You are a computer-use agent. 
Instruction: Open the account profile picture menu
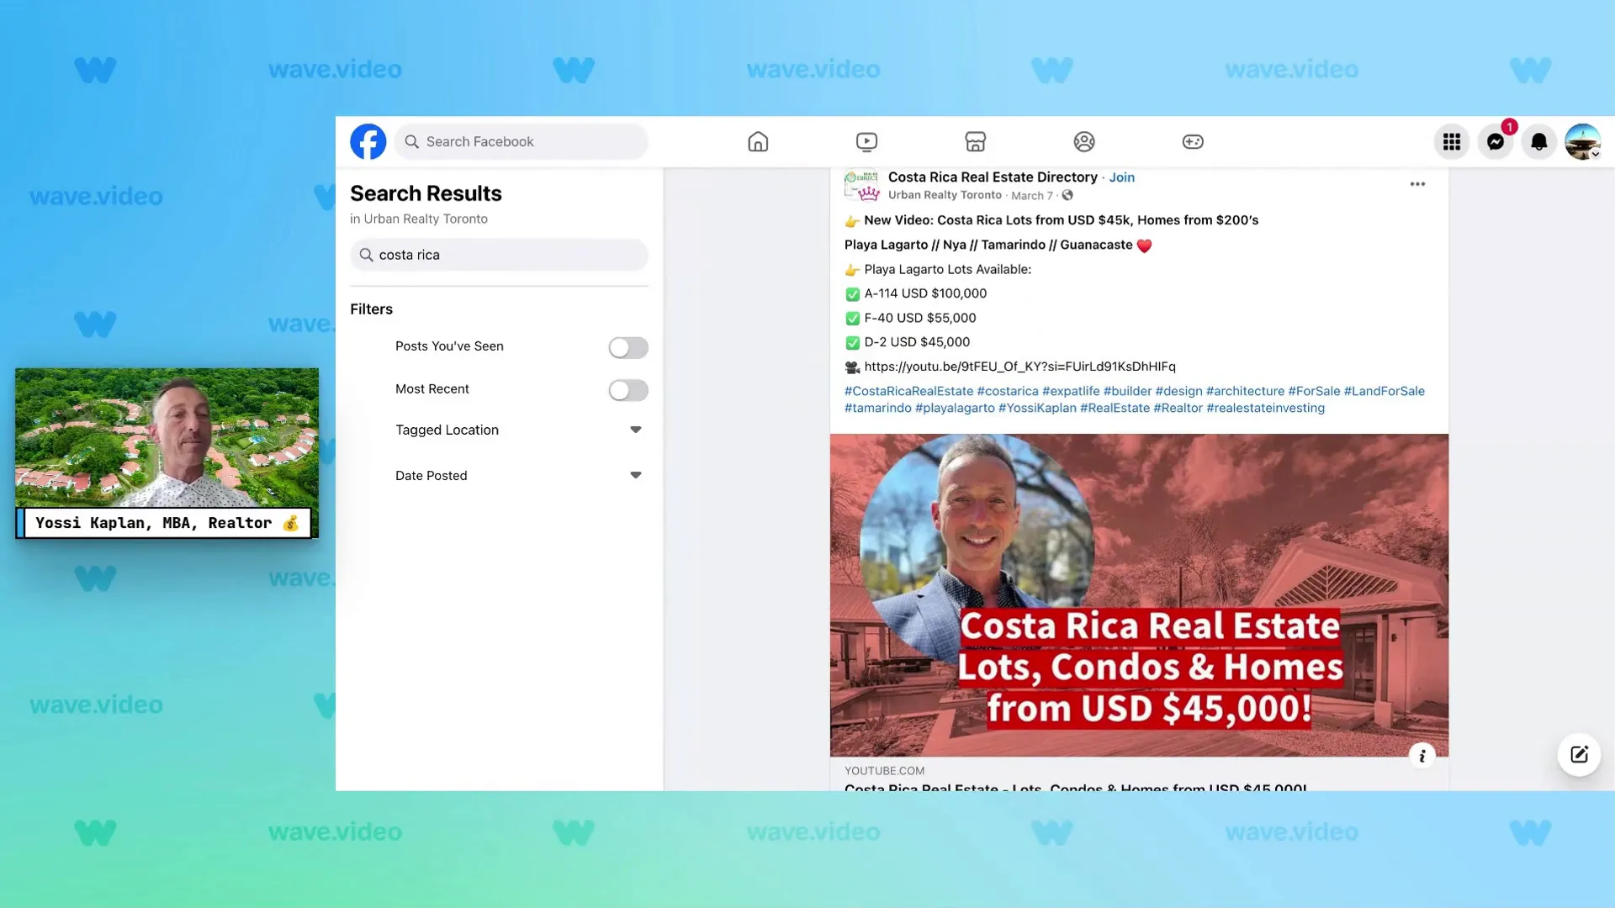[x=1583, y=142]
